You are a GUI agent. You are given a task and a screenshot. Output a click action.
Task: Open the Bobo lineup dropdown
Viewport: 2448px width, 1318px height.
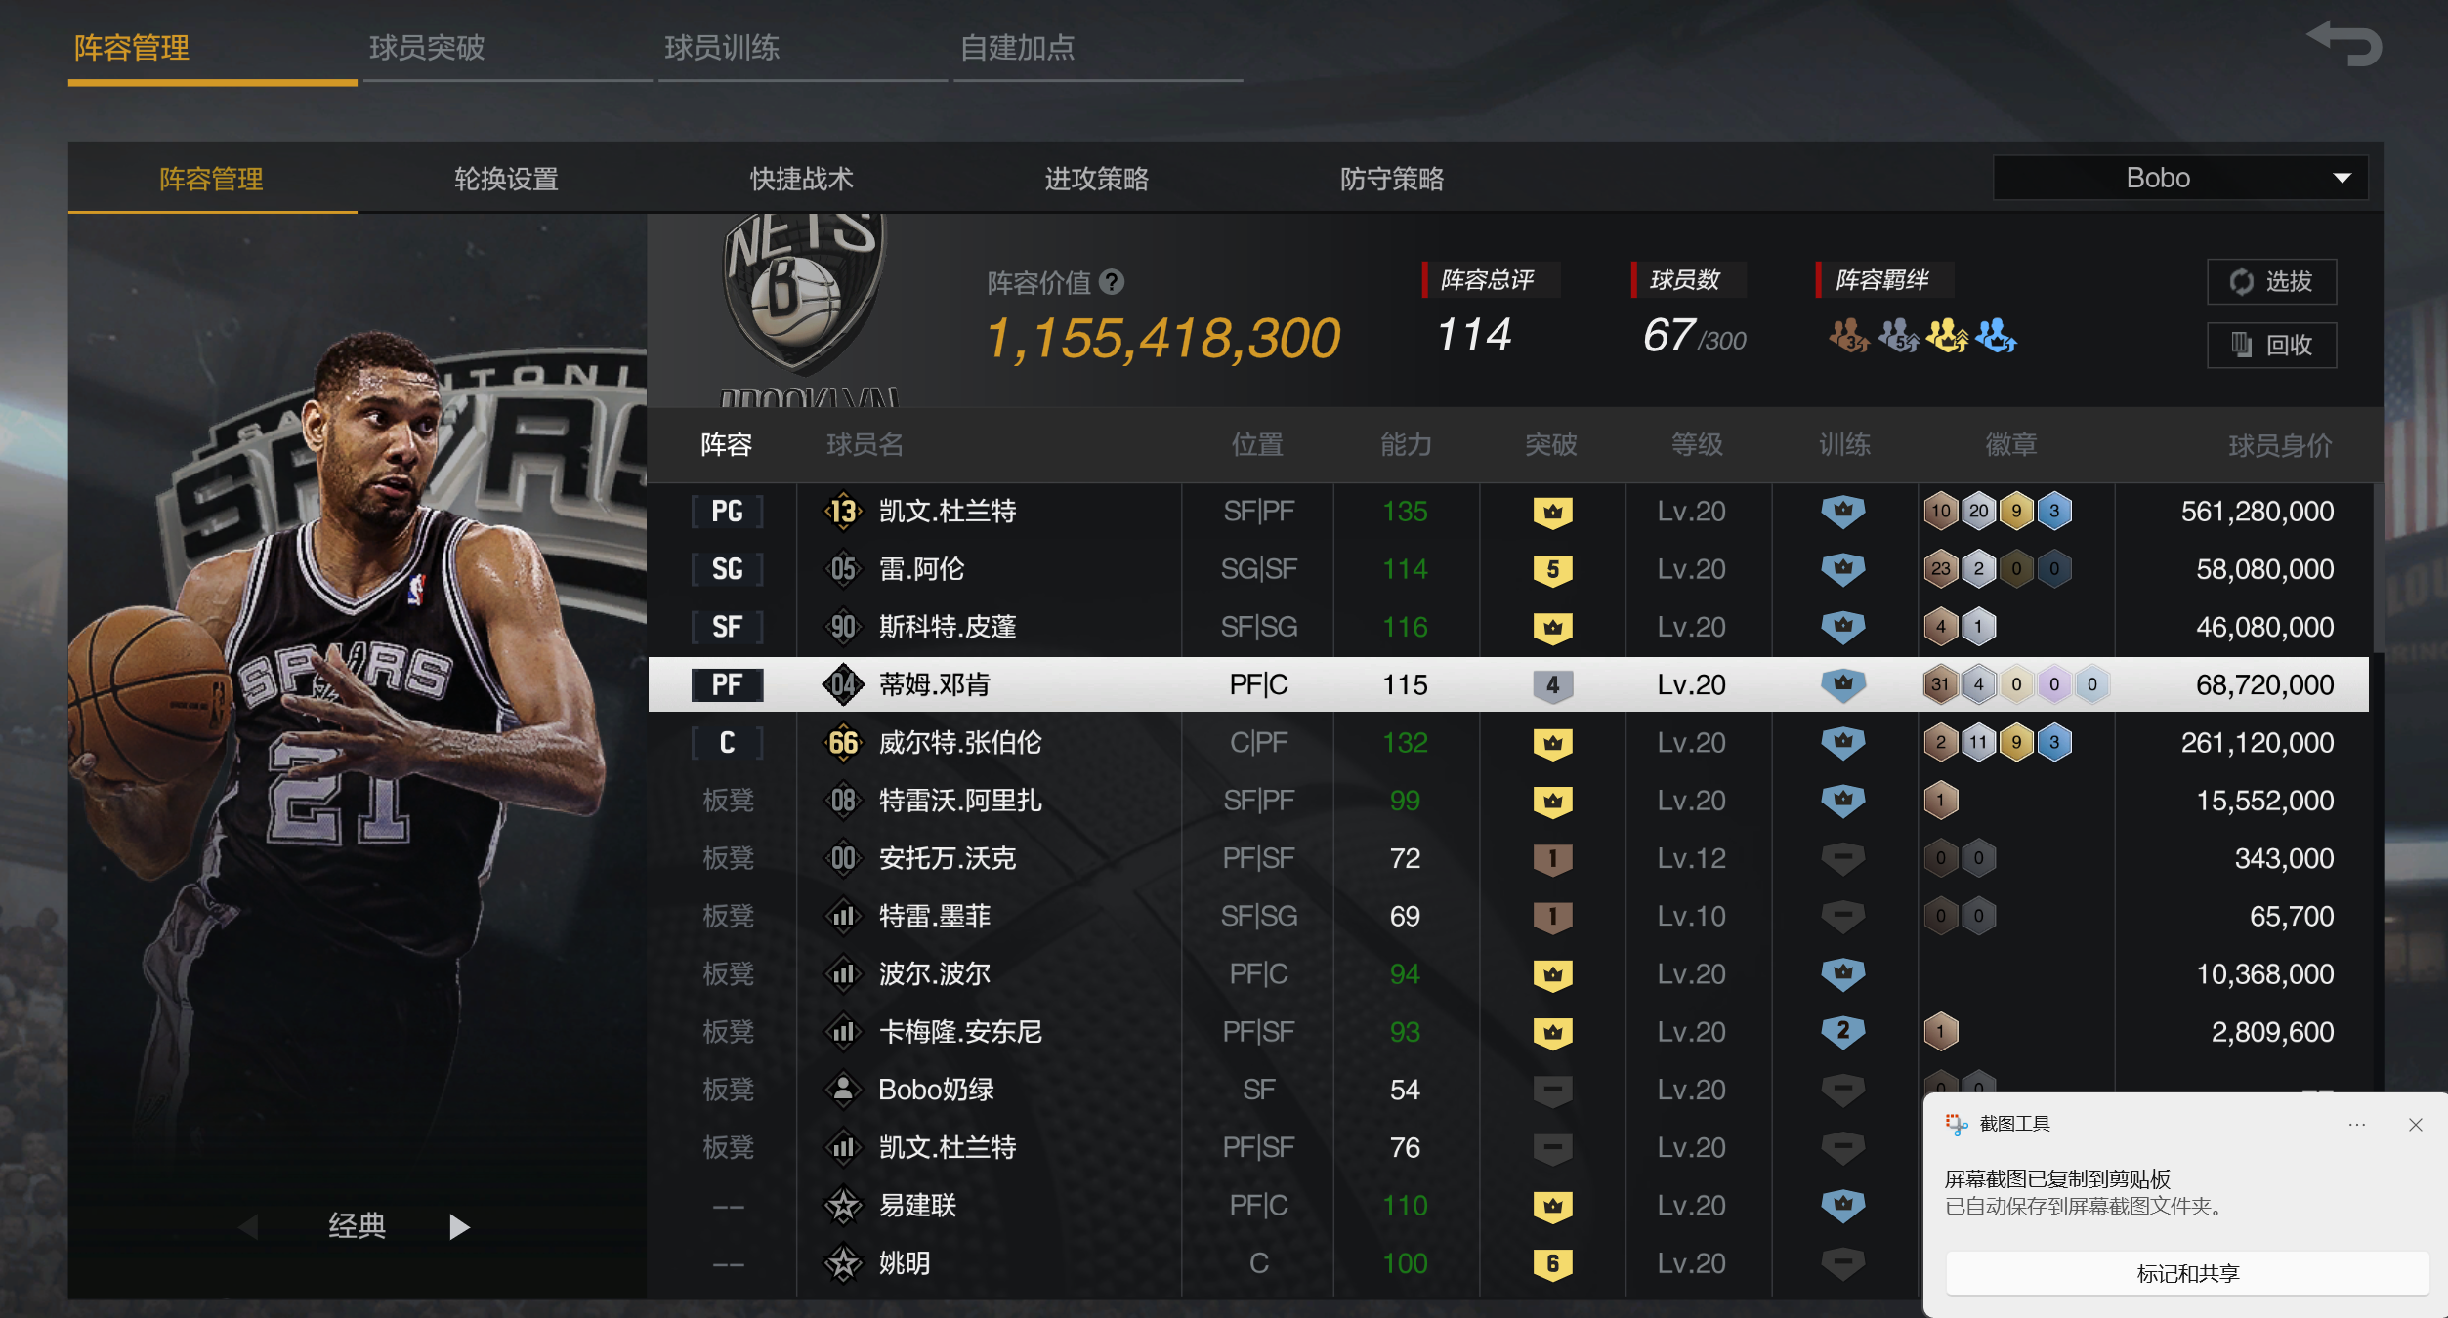pyautogui.click(x=2180, y=178)
